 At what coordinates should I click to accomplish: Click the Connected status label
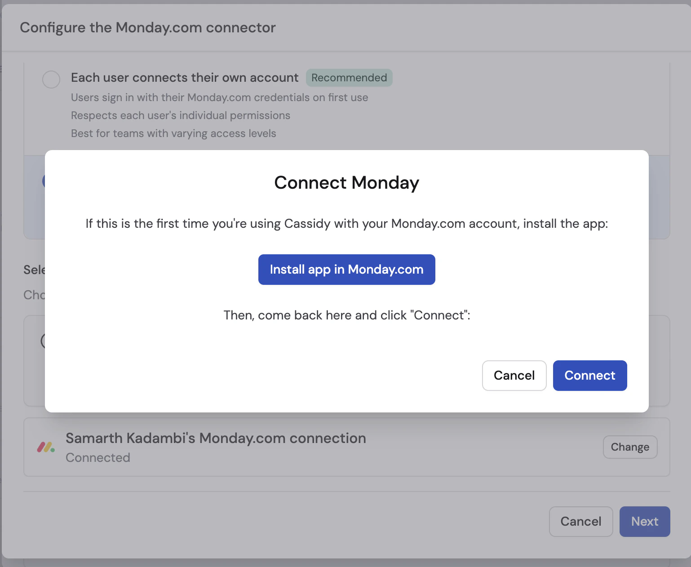pos(98,457)
